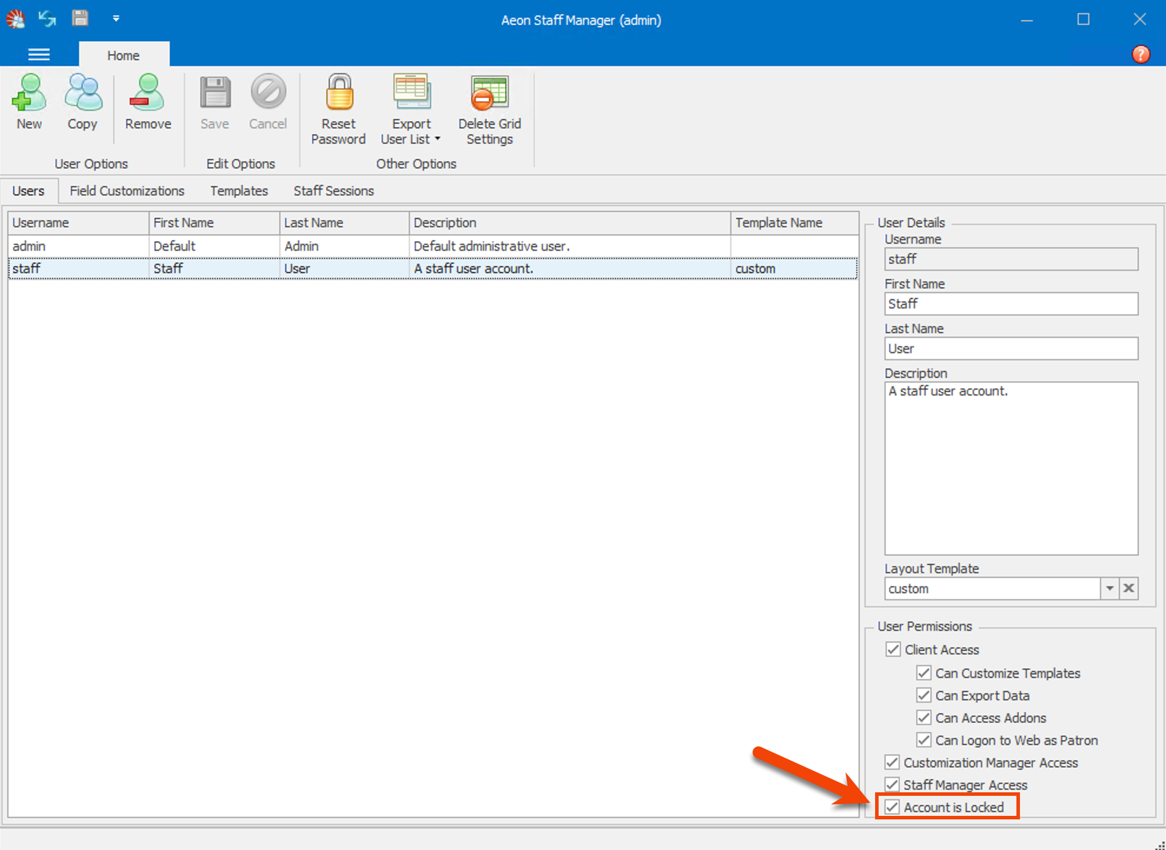Viewport: 1166px width, 850px height.
Task: Click the Delete Grid Settings icon
Action: 489,93
